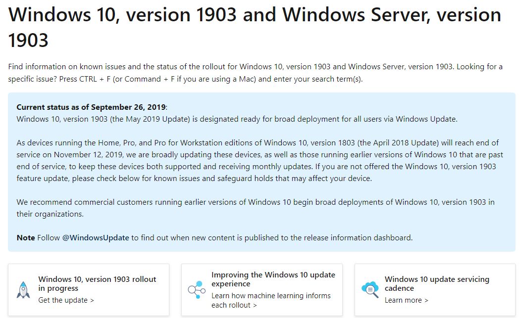Screen dimensions: 520x318
Task: Open Learn how machine learning informs each rollout
Action: coord(271,301)
